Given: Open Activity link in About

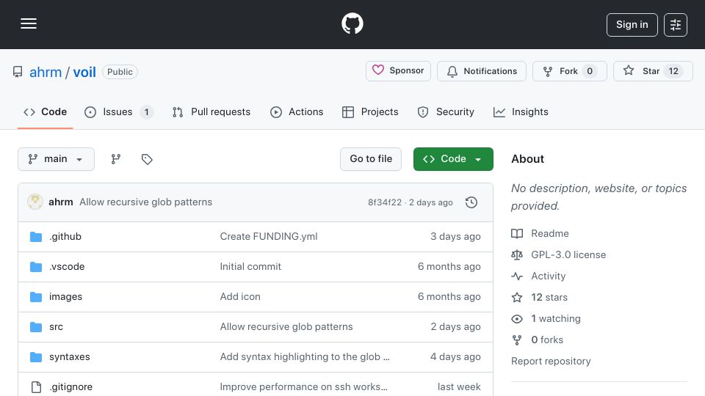Looking at the screenshot, I should [x=548, y=276].
